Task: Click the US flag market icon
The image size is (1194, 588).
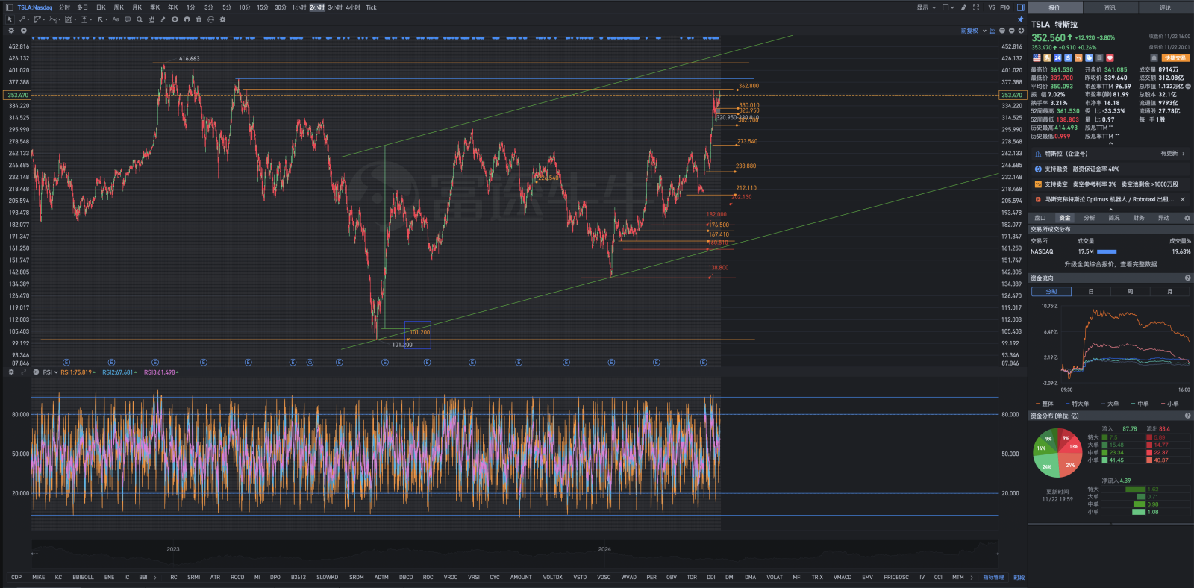Action: tap(1037, 57)
